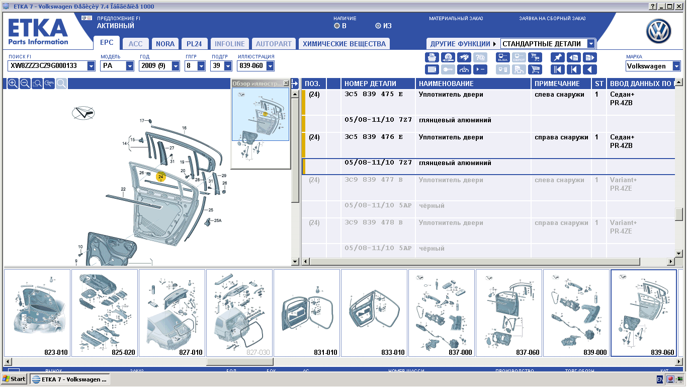This screenshot has width=687, height=387.
Task: Open illustration thumbnail 823-010
Action: (37, 313)
